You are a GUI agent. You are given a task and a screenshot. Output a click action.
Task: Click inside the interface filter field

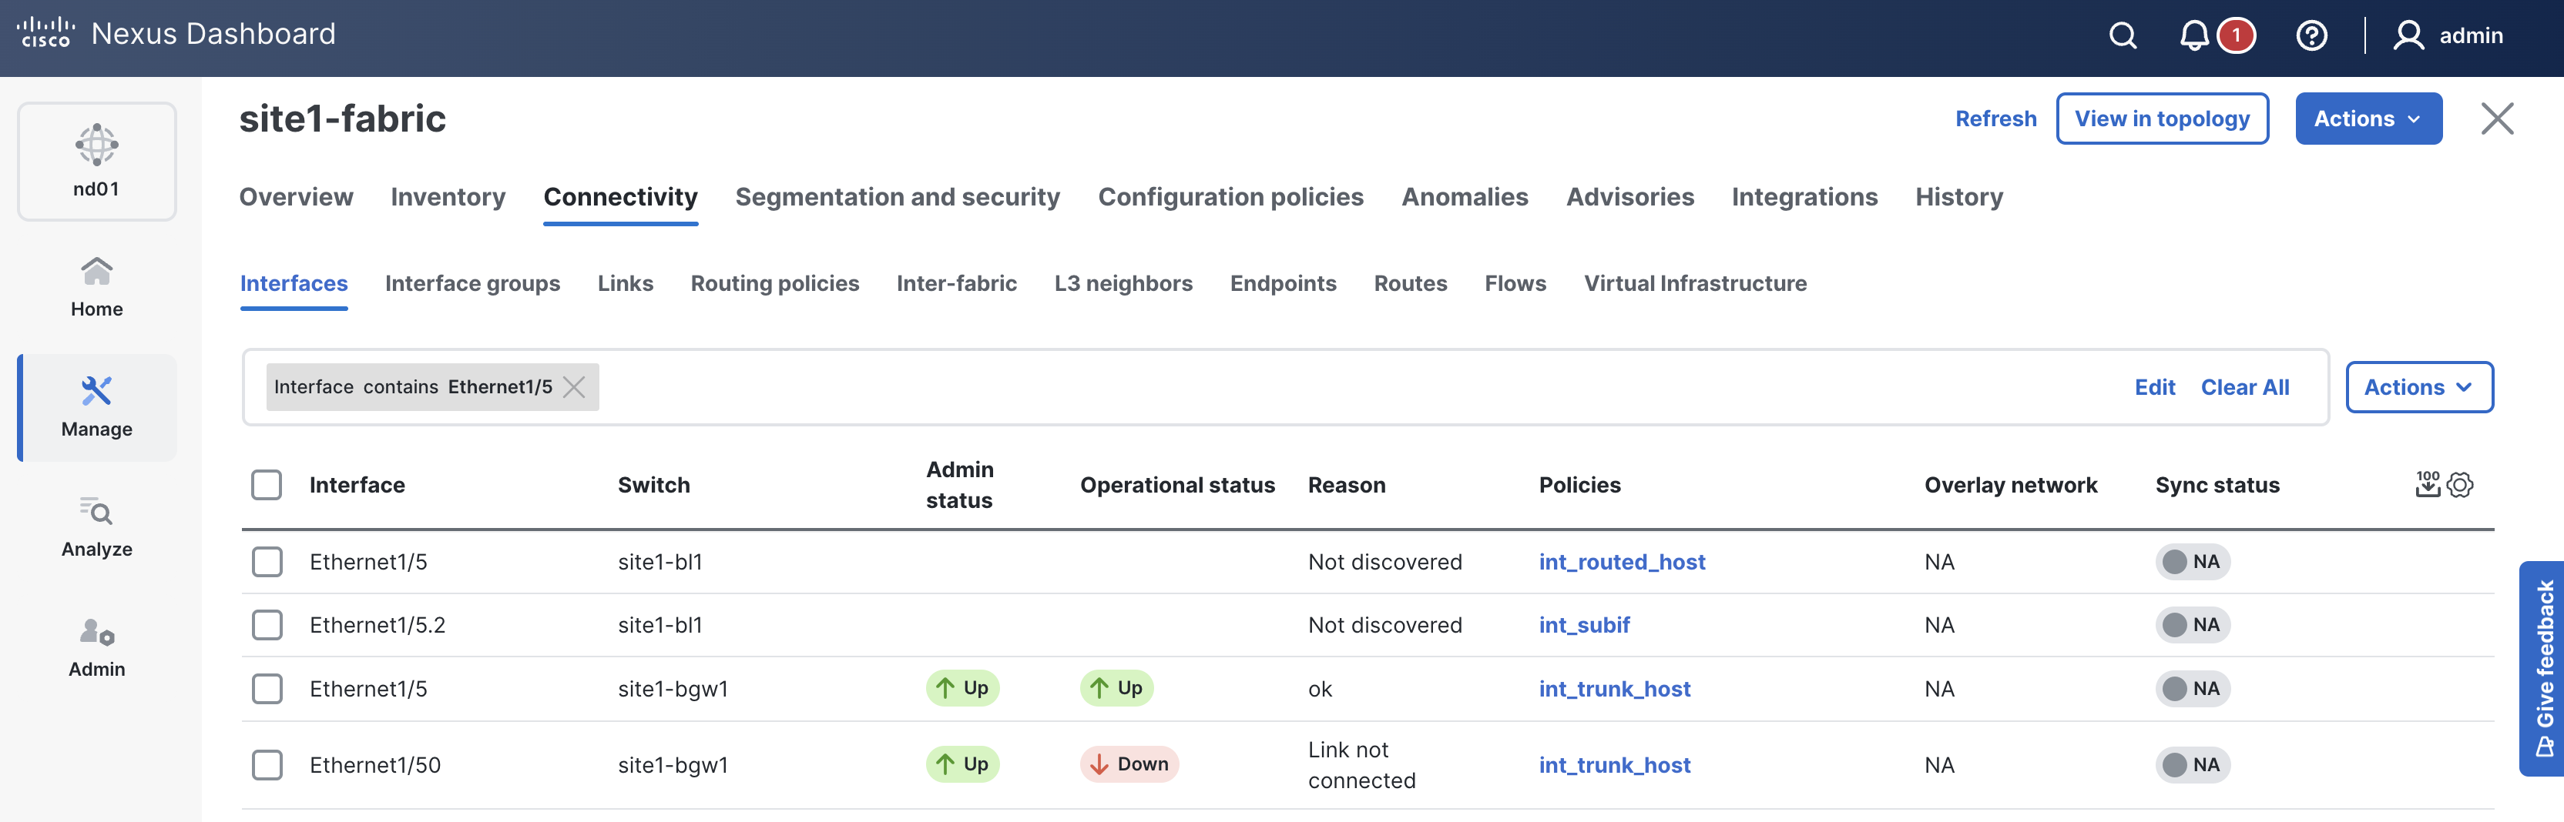point(1294,386)
